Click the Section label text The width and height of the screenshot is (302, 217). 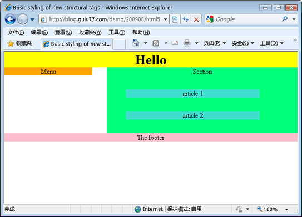202,72
